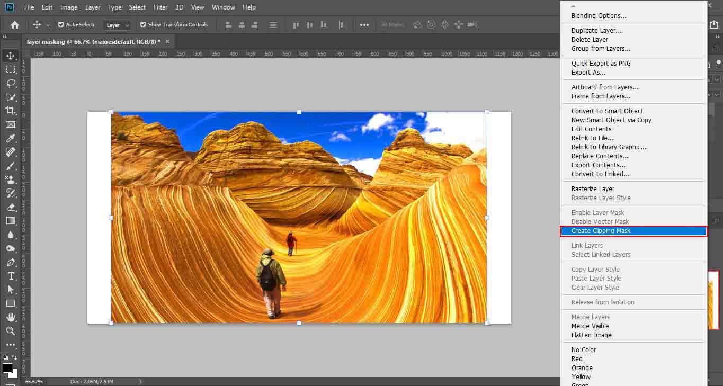Image resolution: width=723 pixels, height=386 pixels.
Task: Select the Horizontal Type tool
Action: (x=11, y=276)
